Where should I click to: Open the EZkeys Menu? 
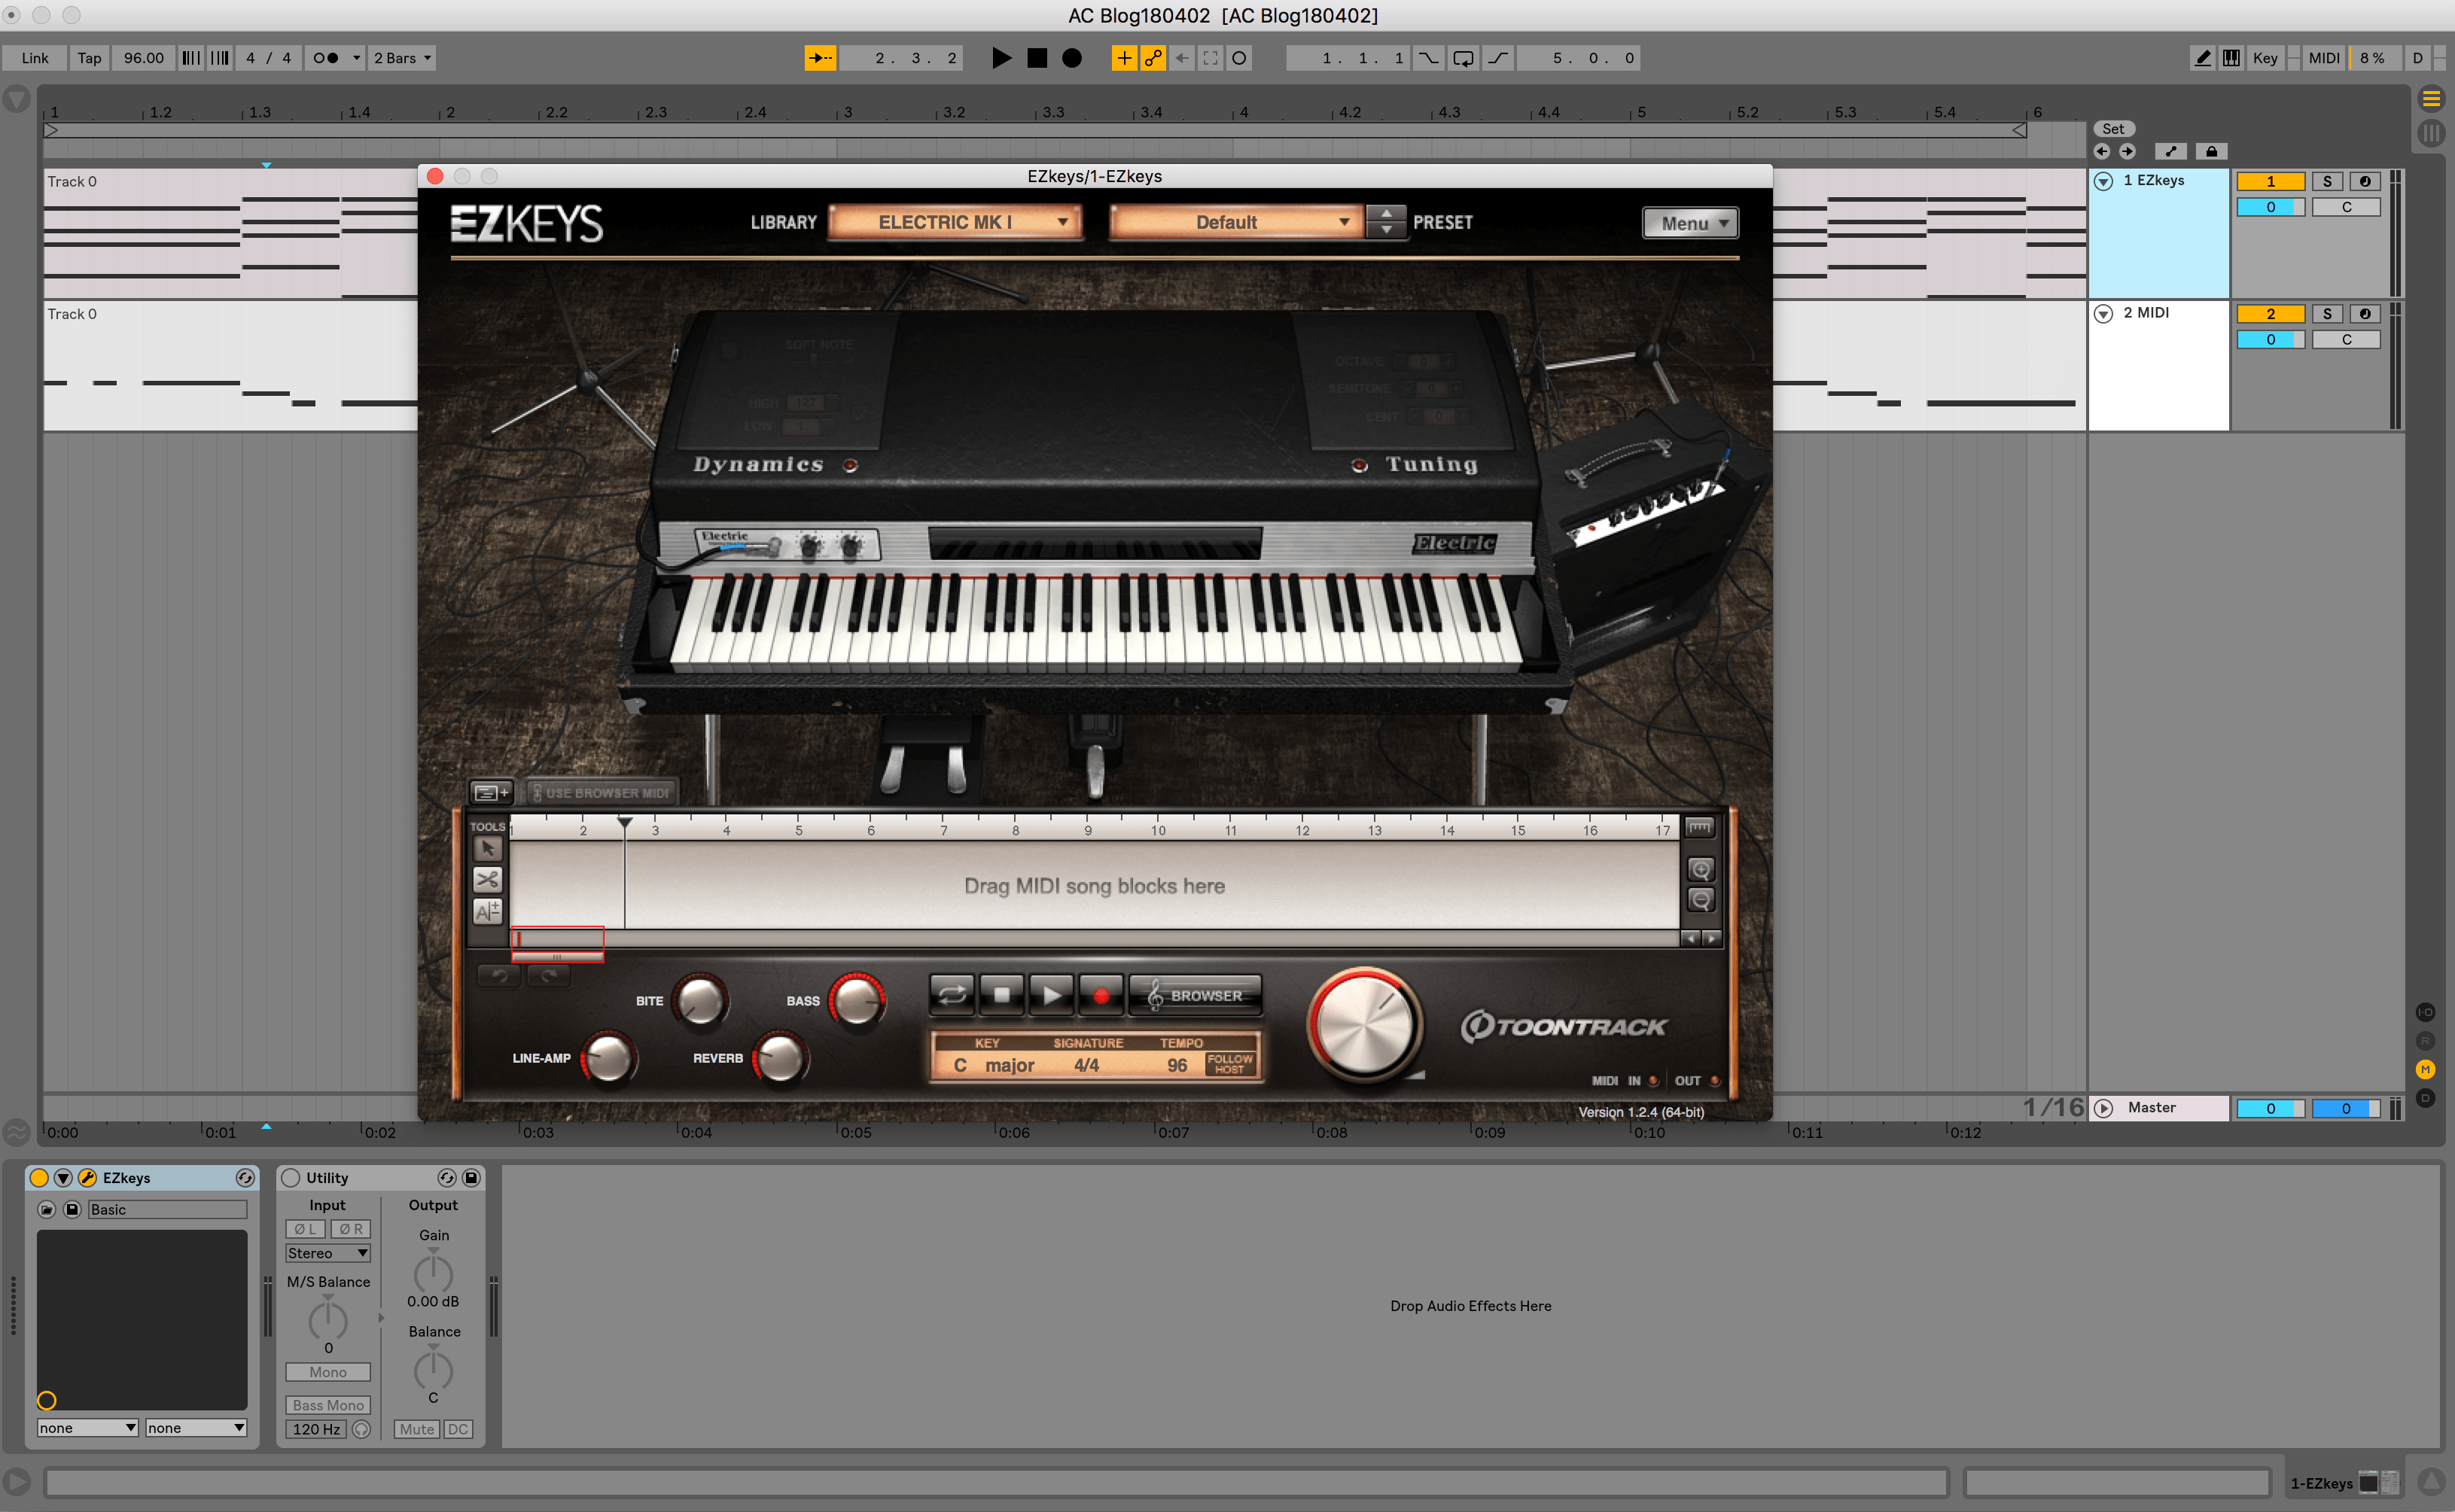(x=1689, y=222)
